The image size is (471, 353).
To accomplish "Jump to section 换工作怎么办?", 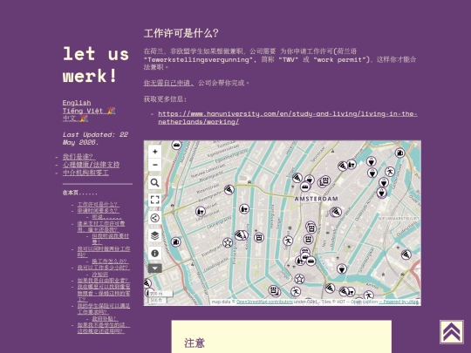I will click(111, 261).
